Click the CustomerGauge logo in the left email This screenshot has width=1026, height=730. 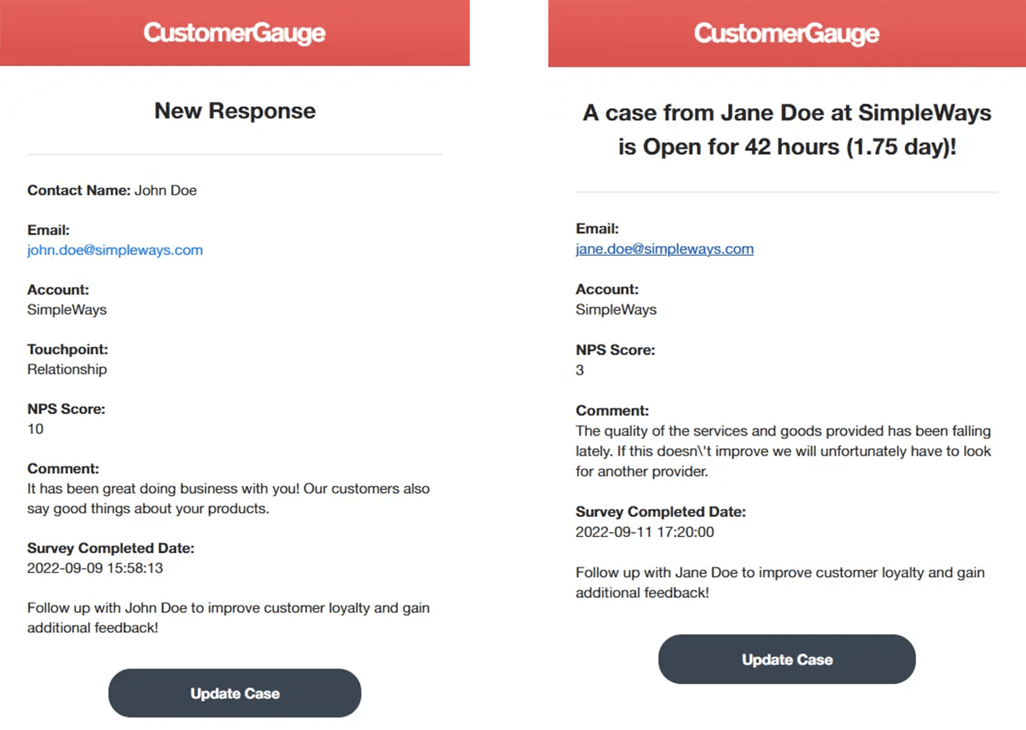click(234, 33)
